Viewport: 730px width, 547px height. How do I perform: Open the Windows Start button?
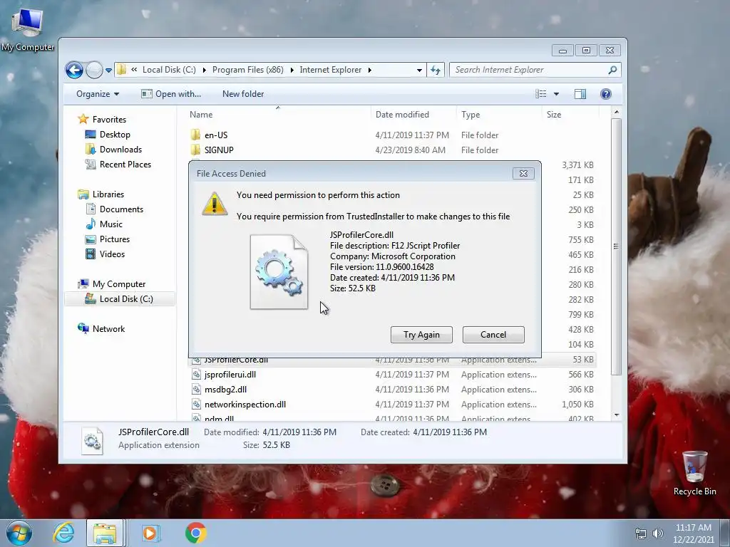pyautogui.click(x=19, y=533)
